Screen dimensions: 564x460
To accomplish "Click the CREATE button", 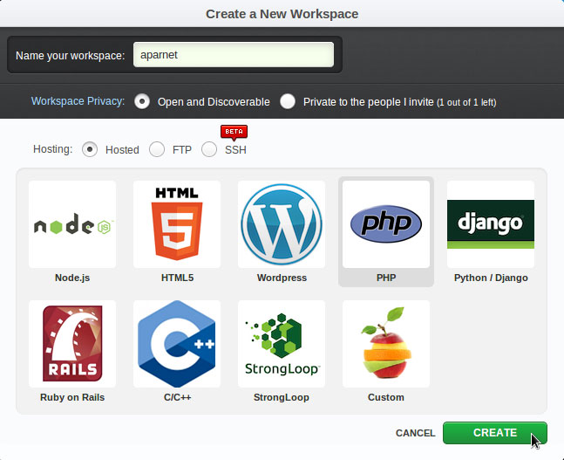I will point(495,433).
